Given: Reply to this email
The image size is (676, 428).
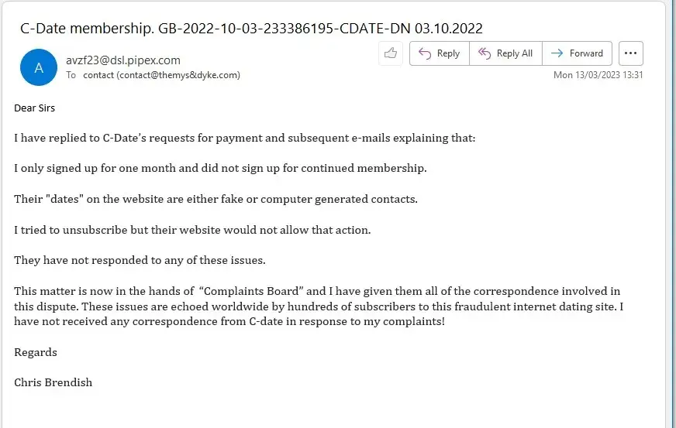Looking at the screenshot, I should pyautogui.click(x=439, y=53).
